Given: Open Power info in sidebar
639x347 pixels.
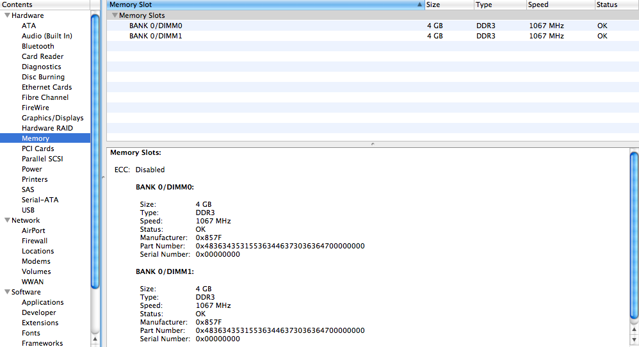Looking at the screenshot, I should tap(32, 169).
